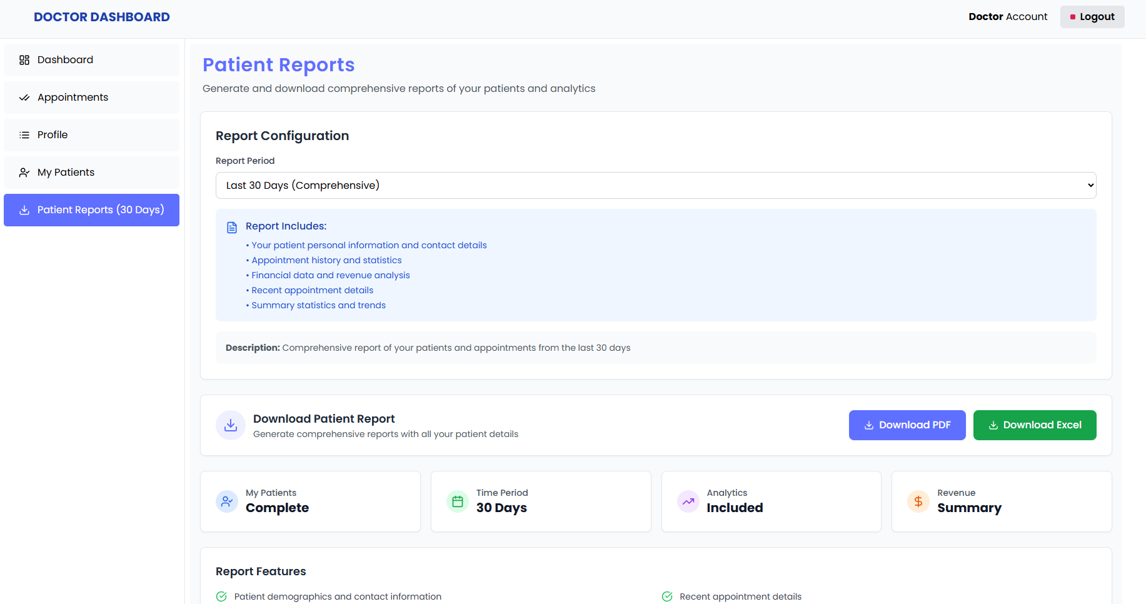Click the download icon beside Patient Reports (30 Days)
This screenshot has width=1146, height=604.
click(24, 210)
